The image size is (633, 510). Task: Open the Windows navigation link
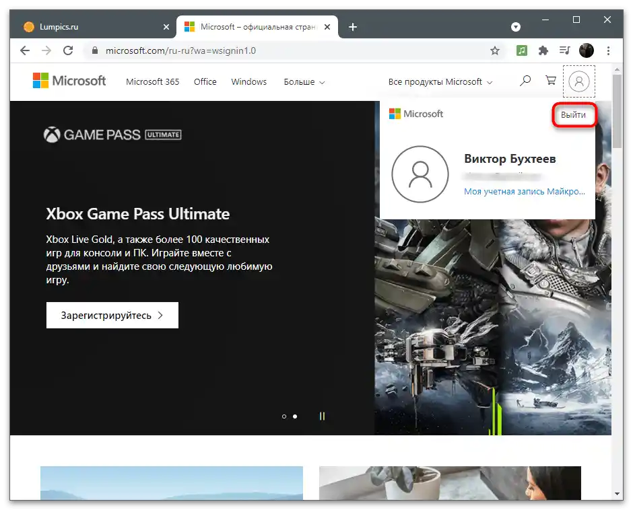pyautogui.click(x=248, y=82)
